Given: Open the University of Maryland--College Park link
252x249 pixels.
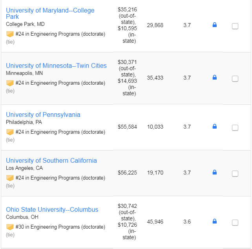Looking at the screenshot, I should (x=50, y=13).
